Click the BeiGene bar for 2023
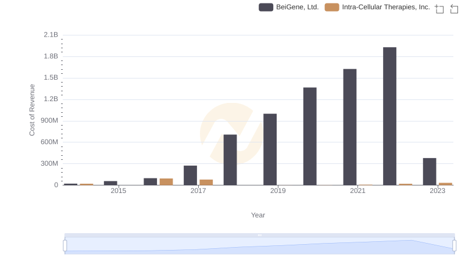The height and width of the screenshot is (268, 465). click(x=430, y=171)
